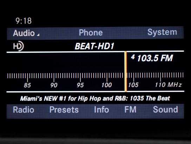Select the 90 MHz scale mark

[54, 85]
